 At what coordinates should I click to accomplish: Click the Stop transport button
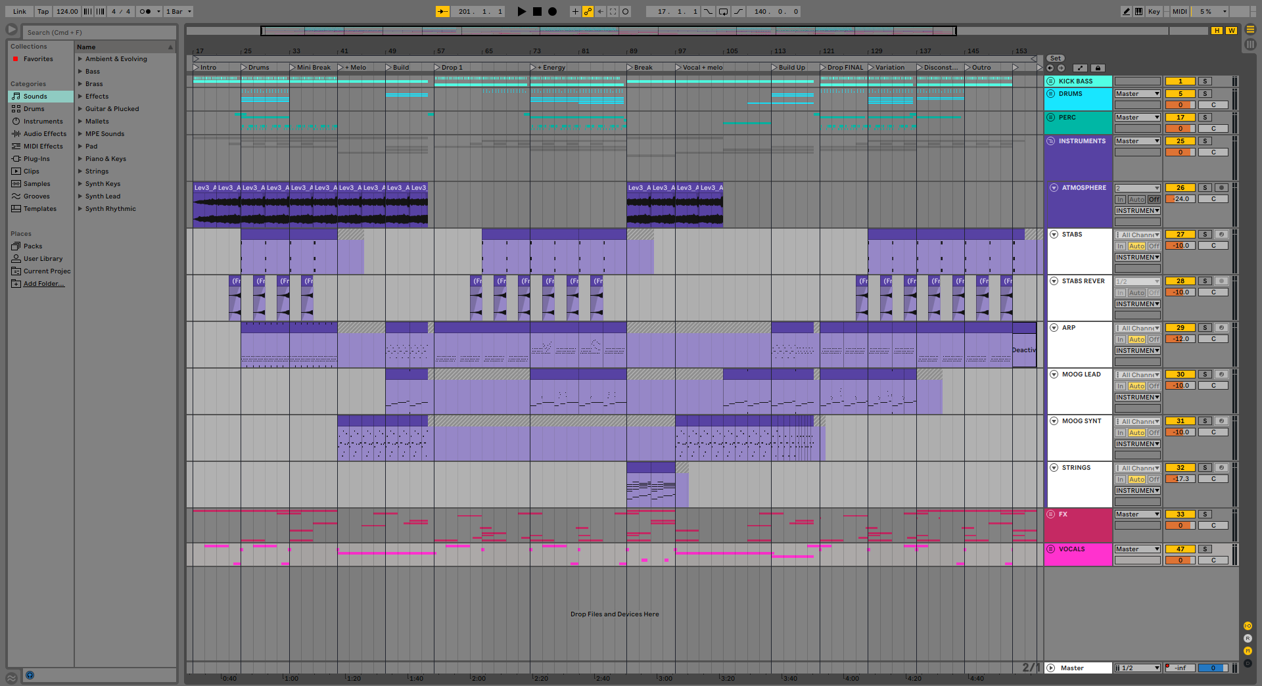[537, 11]
